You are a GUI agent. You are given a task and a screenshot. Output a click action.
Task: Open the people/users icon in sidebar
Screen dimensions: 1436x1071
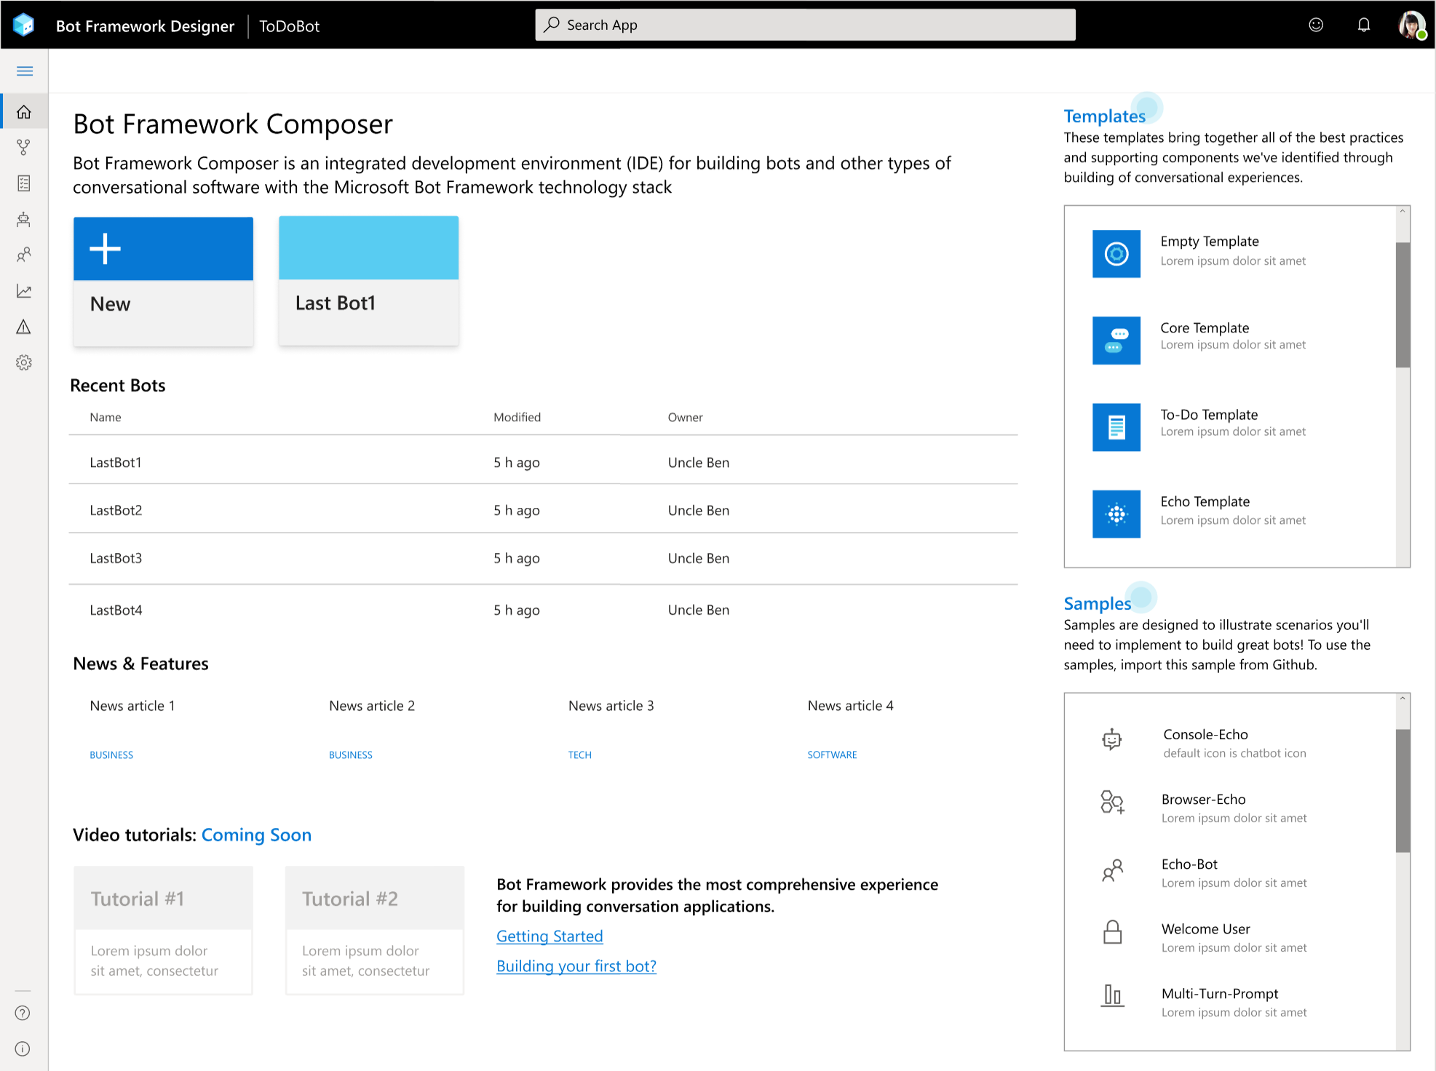(24, 255)
